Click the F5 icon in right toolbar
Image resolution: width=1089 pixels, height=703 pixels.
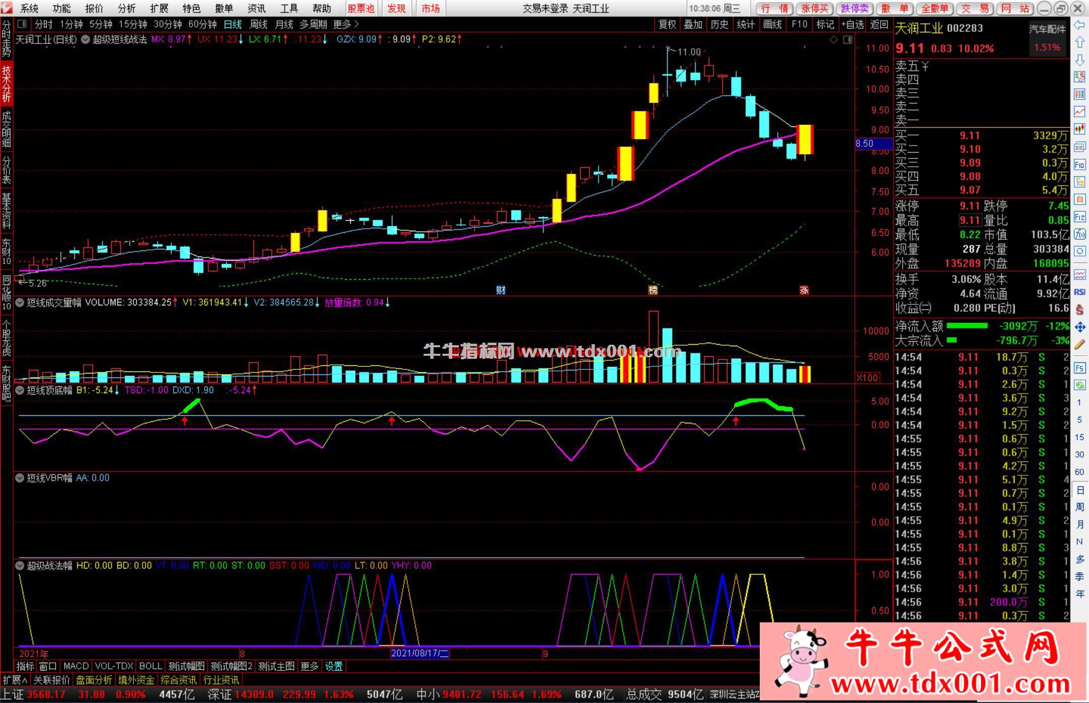click(x=1079, y=368)
